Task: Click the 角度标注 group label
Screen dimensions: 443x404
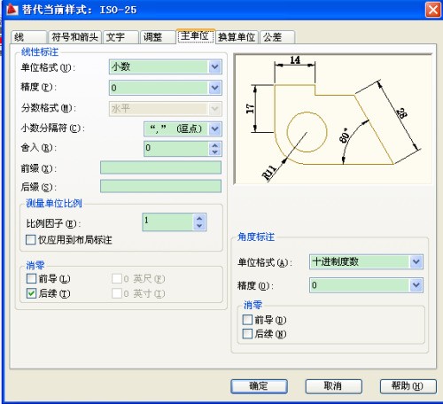Action: [256, 237]
